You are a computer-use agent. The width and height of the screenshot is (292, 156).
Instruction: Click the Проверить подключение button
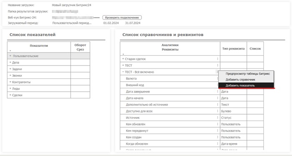(122, 17)
